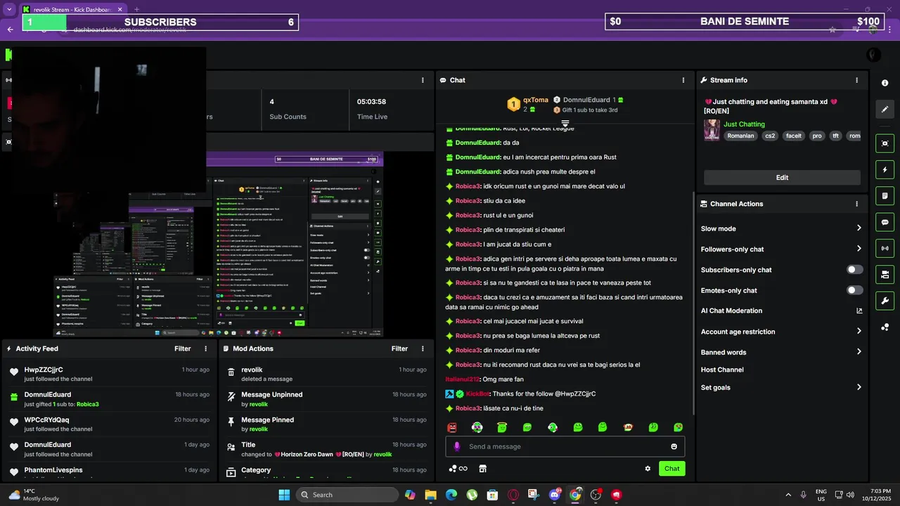Toggle the chat bubble panel sidebar icon
Screen dimensions: 900x506
(885, 222)
